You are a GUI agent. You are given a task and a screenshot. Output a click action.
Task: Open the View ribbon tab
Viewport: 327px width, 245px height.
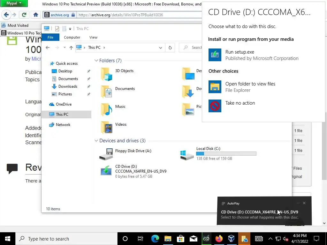[x=93, y=37]
